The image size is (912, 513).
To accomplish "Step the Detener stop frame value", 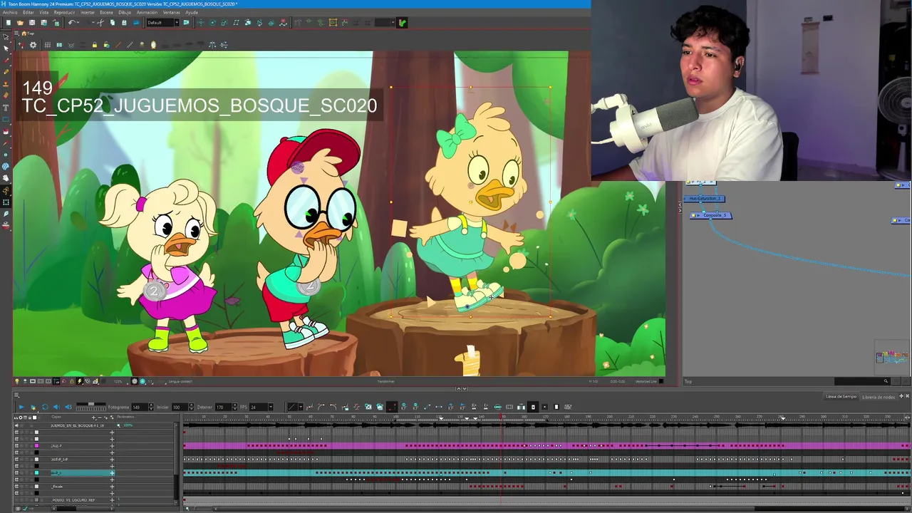I will tap(234, 408).
